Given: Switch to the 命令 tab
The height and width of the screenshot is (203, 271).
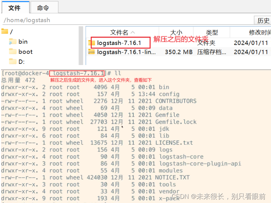Looking at the screenshot, I should [44, 8].
